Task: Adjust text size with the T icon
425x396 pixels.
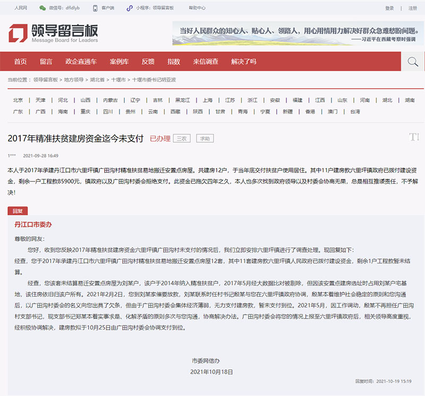Action: tap(414, 137)
